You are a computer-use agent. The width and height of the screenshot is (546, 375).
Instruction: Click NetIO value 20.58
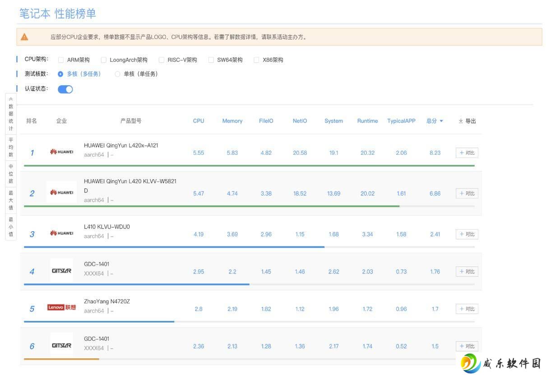(x=300, y=153)
